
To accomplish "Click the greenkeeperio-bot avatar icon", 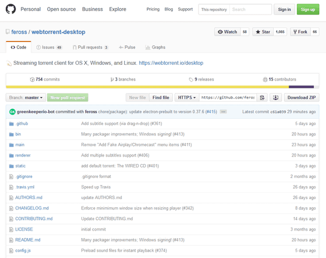I will pos(12,111).
